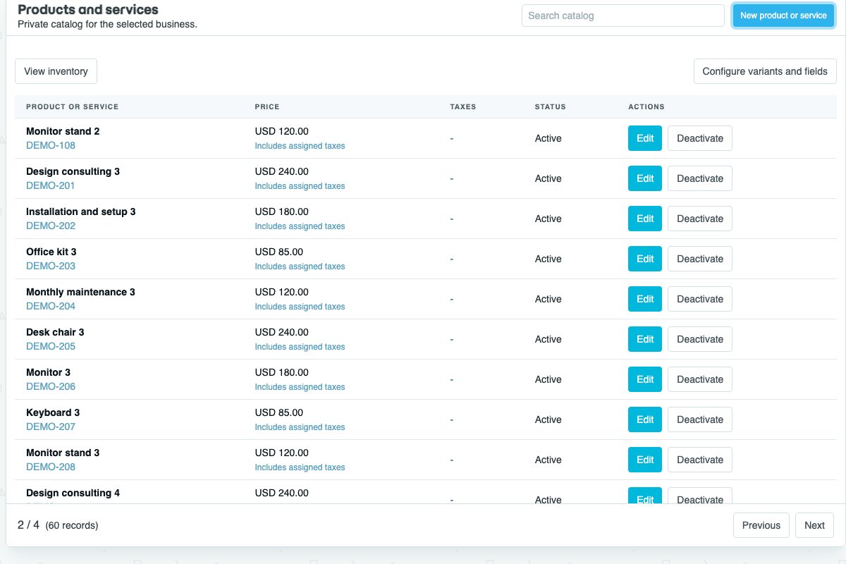Click the 60 records count text
846x564 pixels.
point(72,525)
